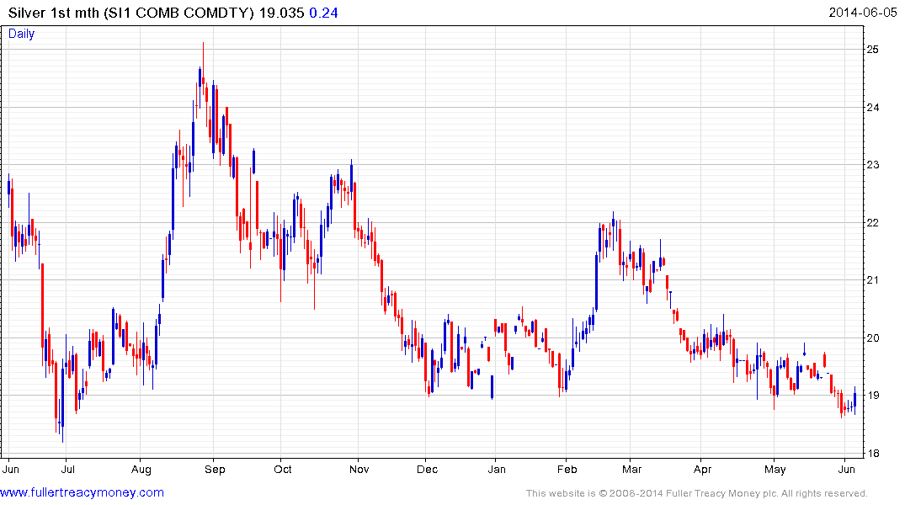
Task: Click the Jan label on time axis
Action: 497,469
